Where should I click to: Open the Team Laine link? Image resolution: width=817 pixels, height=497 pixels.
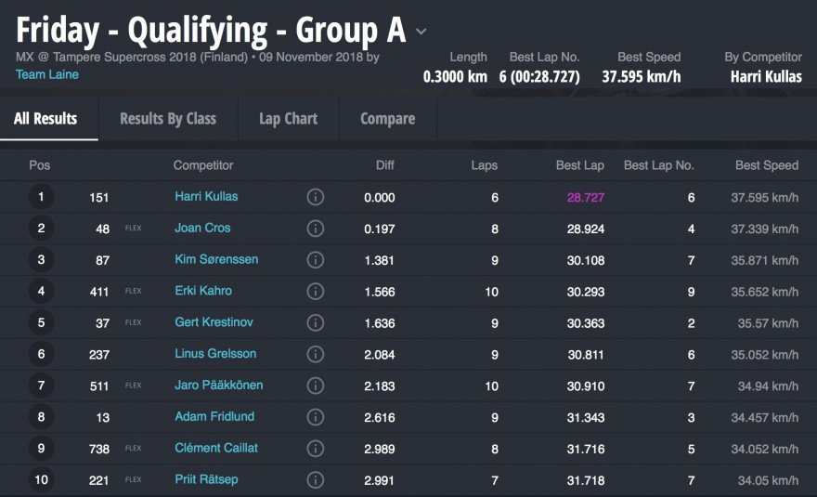(x=47, y=74)
